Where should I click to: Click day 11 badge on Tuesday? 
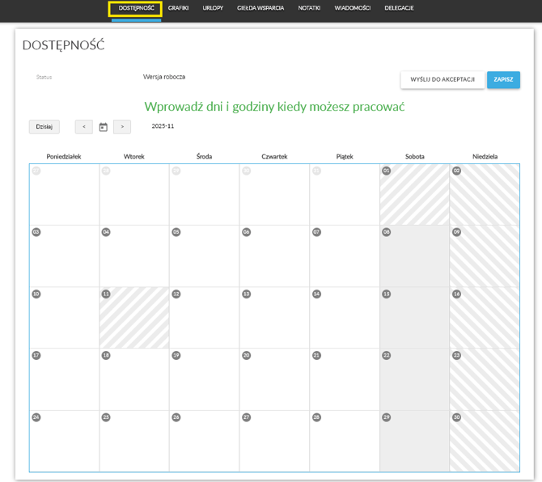click(106, 294)
